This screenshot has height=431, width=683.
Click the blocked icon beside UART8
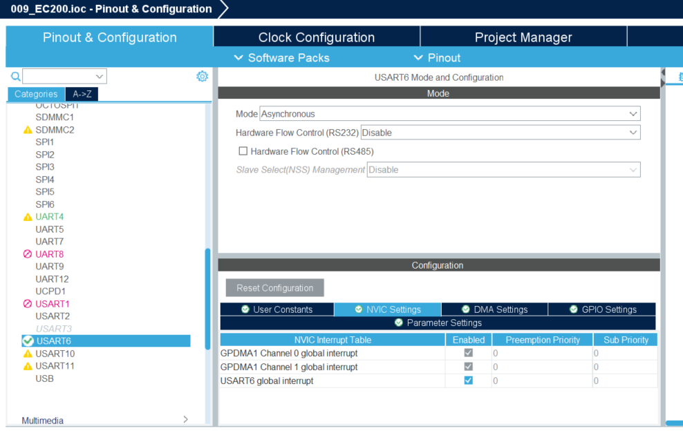click(28, 253)
